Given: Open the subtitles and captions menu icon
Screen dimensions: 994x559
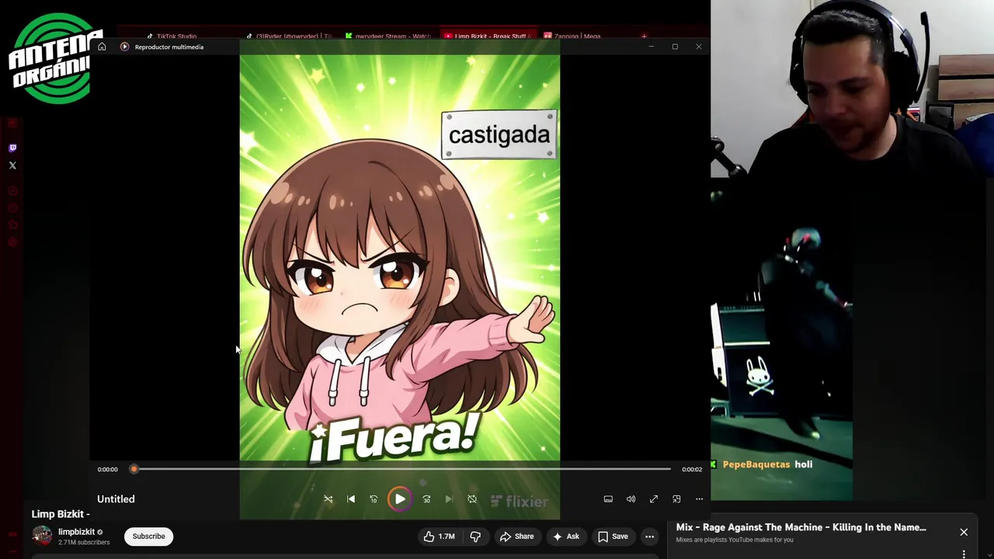Looking at the screenshot, I should (x=608, y=499).
